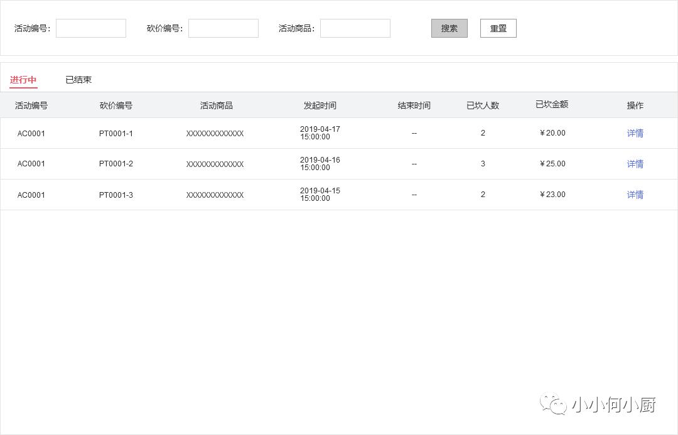The width and height of the screenshot is (678, 435).
Task: Click the ¥20.00 amount cell
Action: 552,133
